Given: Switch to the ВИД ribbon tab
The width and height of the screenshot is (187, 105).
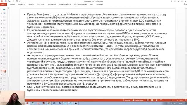Looking at the screenshot, I should (x=92, y=4).
